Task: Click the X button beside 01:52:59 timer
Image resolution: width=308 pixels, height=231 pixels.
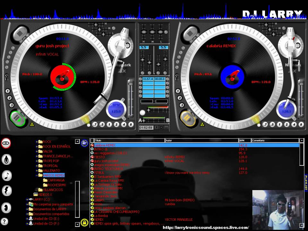Action: [x=157, y=127]
